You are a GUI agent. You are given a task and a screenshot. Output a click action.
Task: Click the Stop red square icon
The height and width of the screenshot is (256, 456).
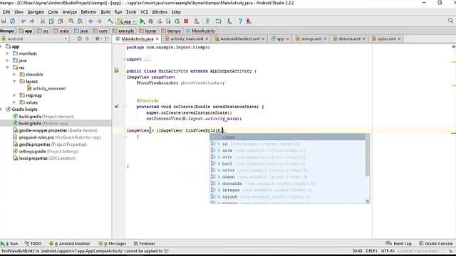tap(186, 21)
